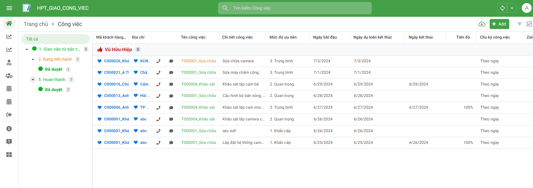Viewport: 533px width, 188px height.
Task: Click the green Add button
Action: pyautogui.click(x=499, y=24)
